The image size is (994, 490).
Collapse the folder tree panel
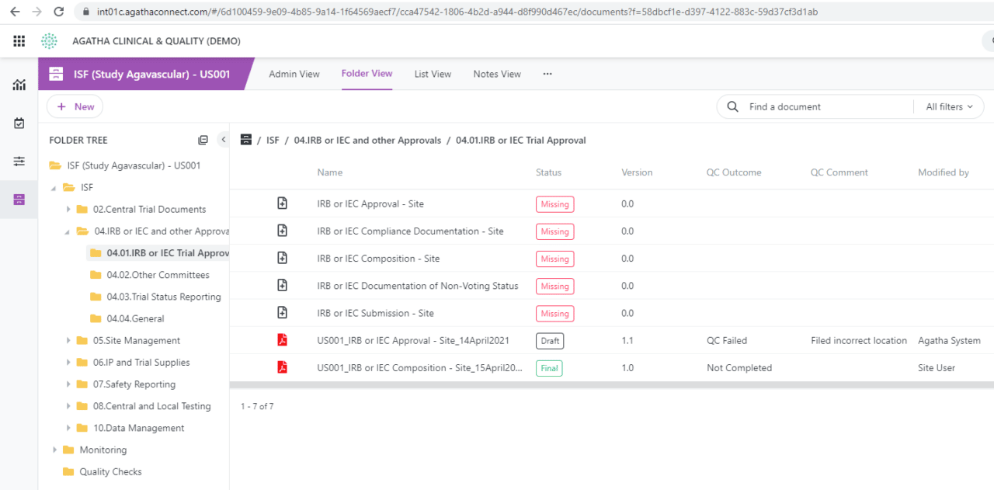click(x=224, y=140)
